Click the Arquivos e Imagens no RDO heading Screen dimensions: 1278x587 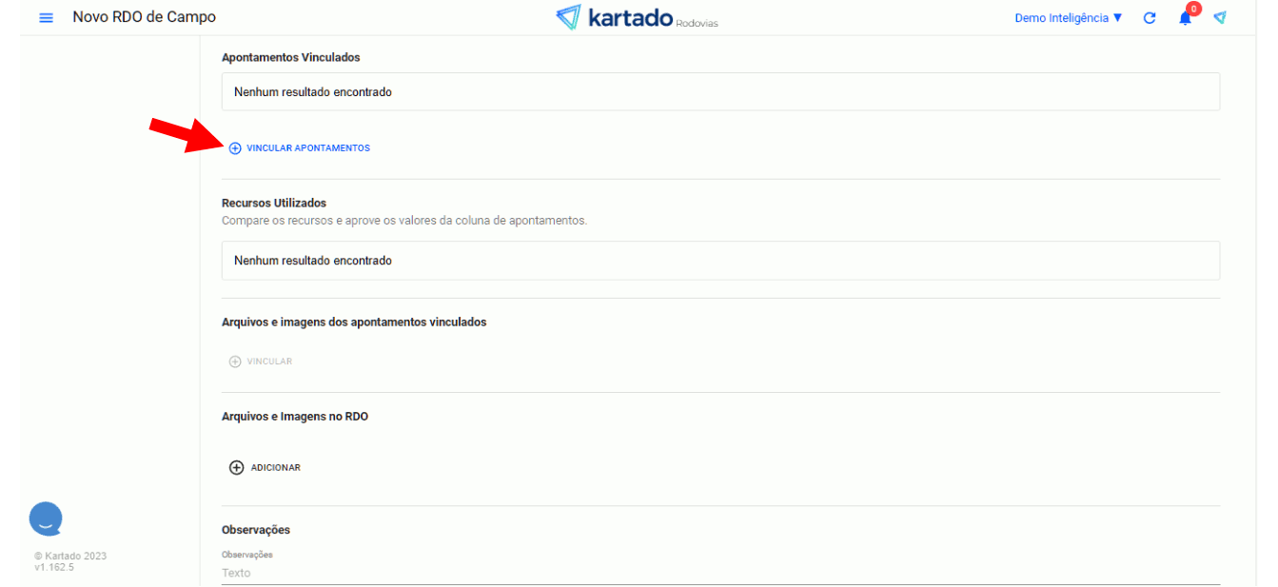[x=295, y=417]
